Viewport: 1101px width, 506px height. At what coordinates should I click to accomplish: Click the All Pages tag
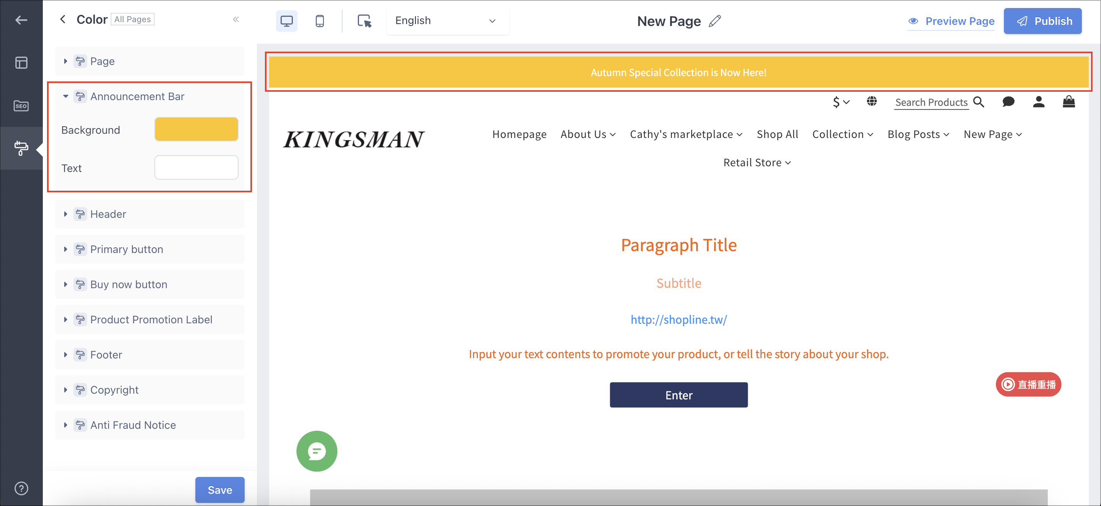[133, 19]
